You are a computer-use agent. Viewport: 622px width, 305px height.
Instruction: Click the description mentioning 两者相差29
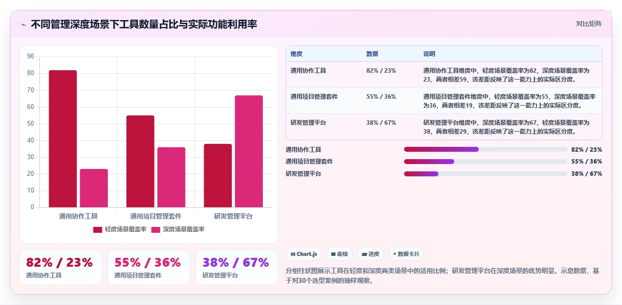pos(506,127)
